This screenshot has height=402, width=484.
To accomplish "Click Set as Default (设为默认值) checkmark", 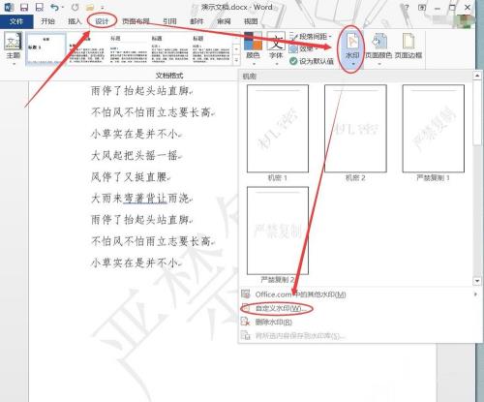I will 312,61.
